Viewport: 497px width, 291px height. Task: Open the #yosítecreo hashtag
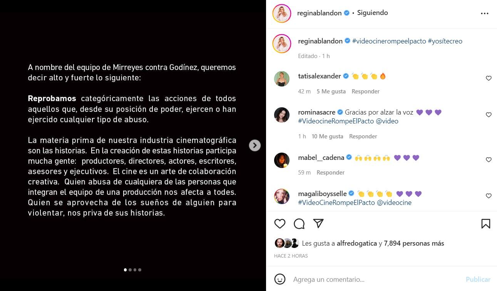tap(445, 41)
